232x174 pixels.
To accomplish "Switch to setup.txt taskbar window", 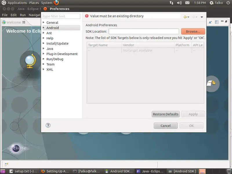I will [x=23, y=171].
